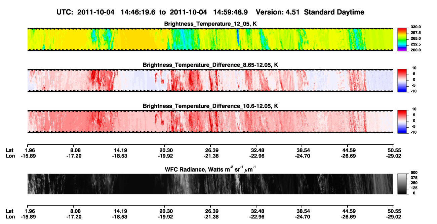Image resolution: width=437 pixels, height=224 pixels.
Task: Click the WFC Radiance plot title
Action: (x=210, y=169)
